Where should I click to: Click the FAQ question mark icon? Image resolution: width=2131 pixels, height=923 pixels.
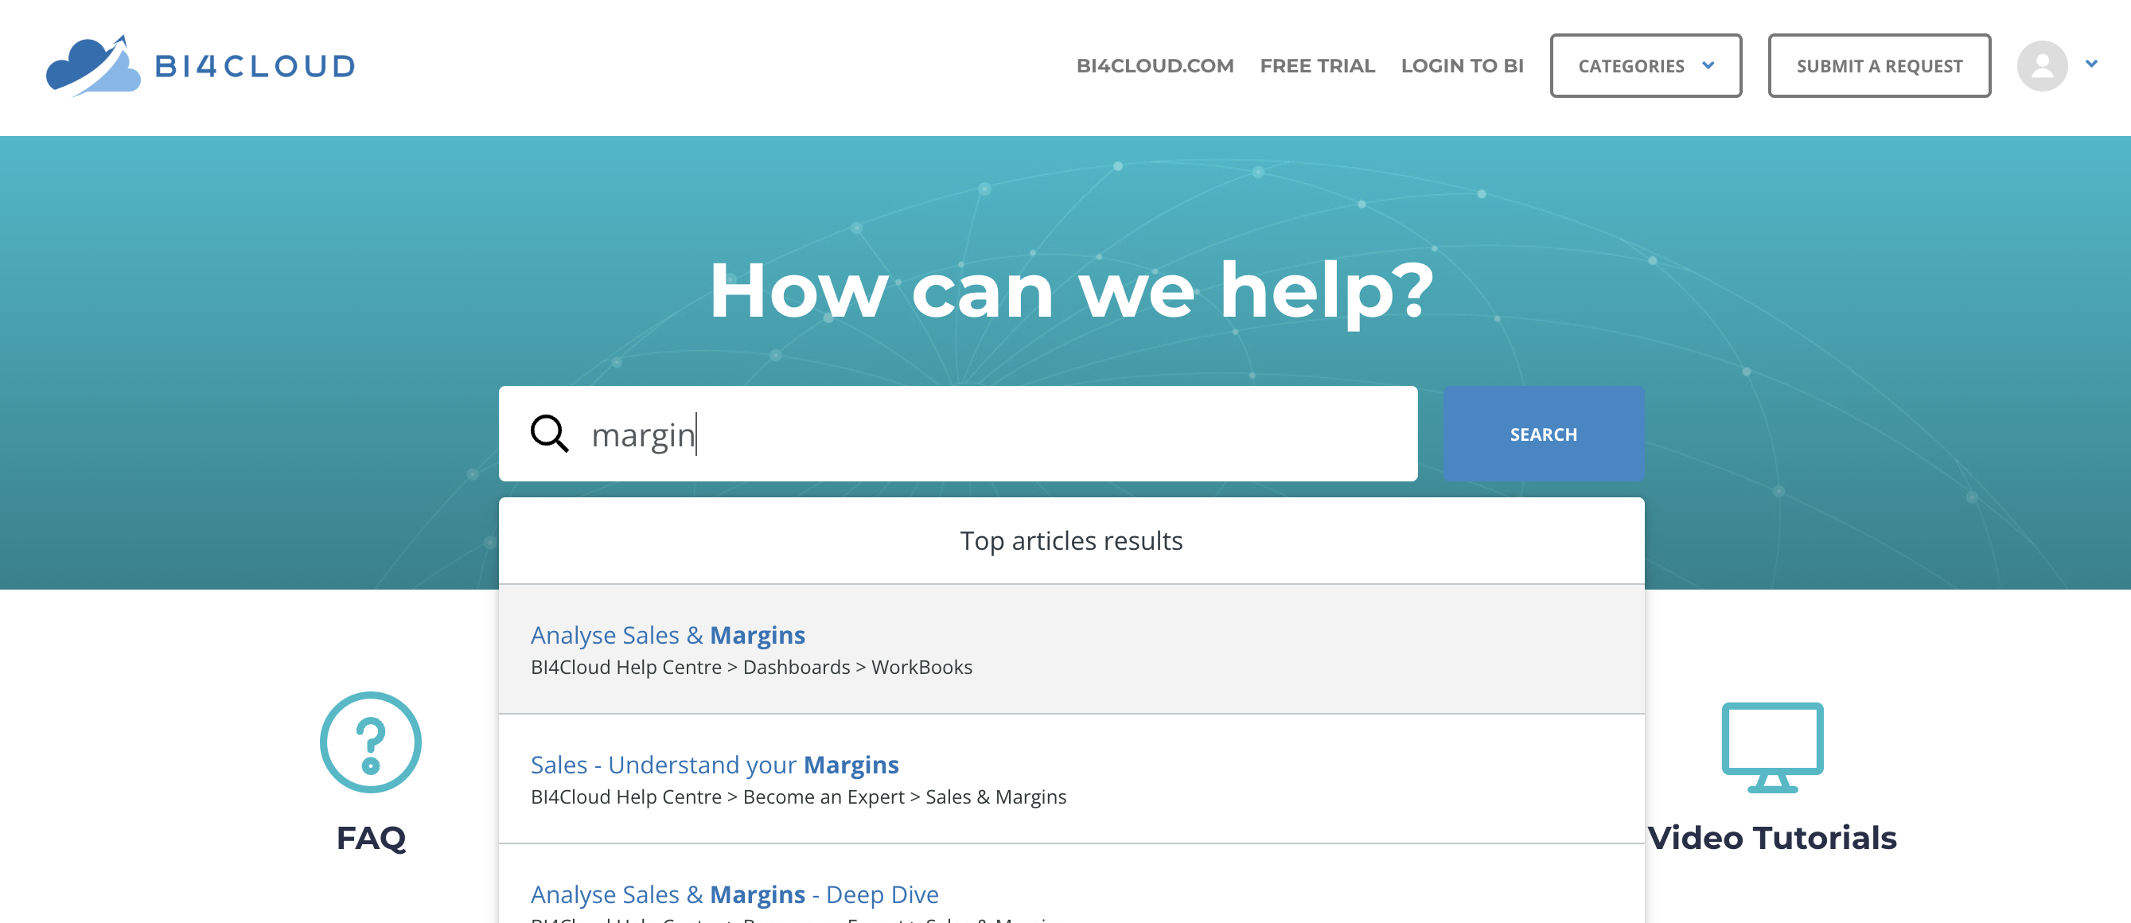pyautogui.click(x=371, y=742)
